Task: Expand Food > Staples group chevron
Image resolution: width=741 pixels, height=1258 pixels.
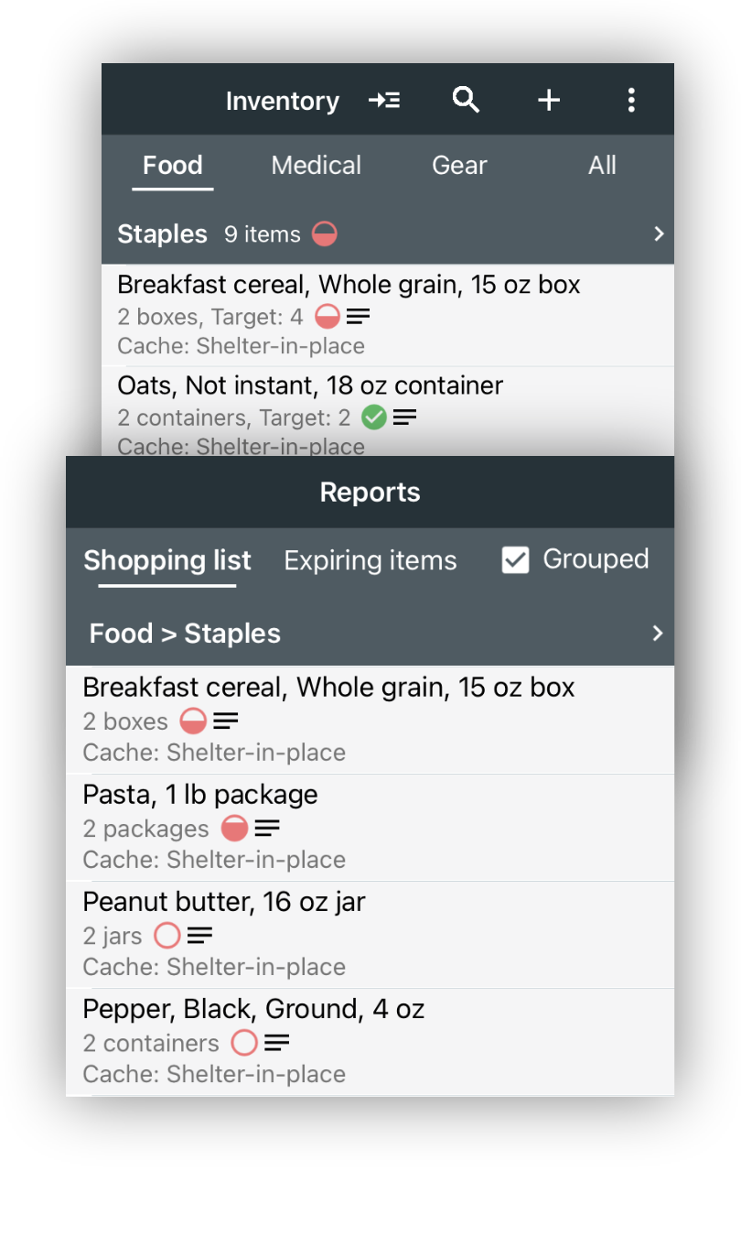Action: [x=657, y=634]
